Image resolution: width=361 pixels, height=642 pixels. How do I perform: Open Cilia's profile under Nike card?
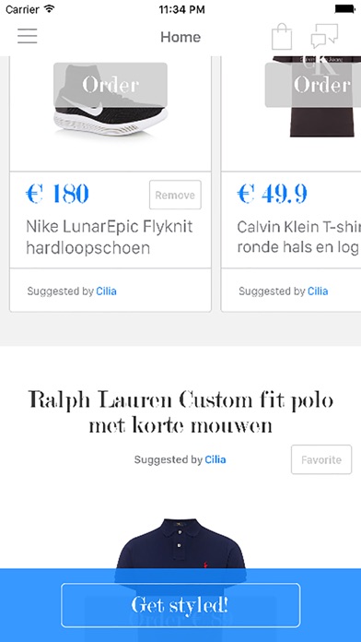pos(106,291)
